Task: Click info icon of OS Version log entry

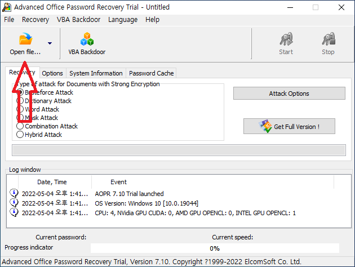Action: (x=14, y=203)
